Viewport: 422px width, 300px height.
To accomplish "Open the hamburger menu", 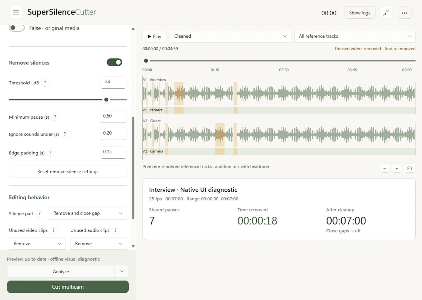I will point(16,12).
